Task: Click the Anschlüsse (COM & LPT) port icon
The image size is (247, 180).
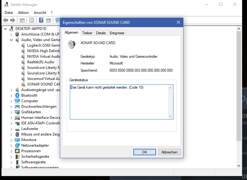Action: [x=17, y=34]
